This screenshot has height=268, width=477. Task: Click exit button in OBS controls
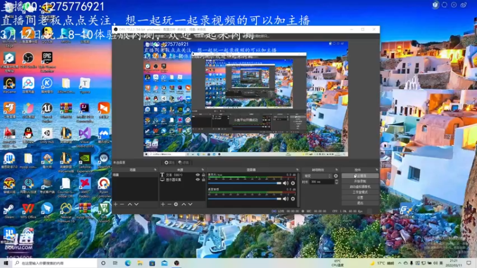coord(360,202)
